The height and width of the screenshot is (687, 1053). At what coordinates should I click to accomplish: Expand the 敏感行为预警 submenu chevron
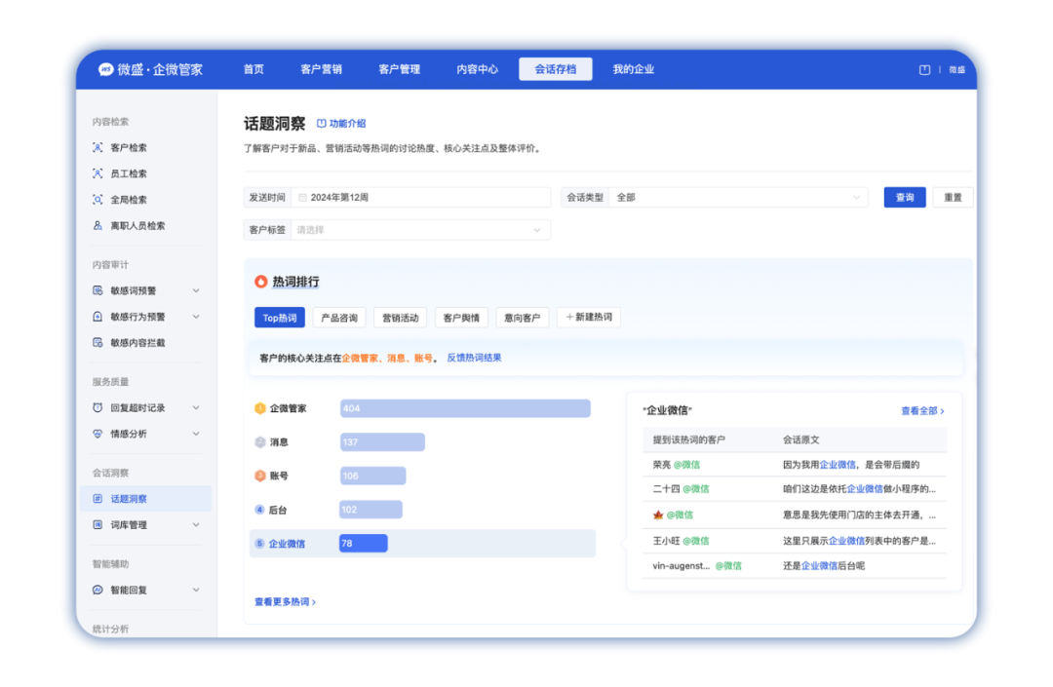click(x=196, y=317)
